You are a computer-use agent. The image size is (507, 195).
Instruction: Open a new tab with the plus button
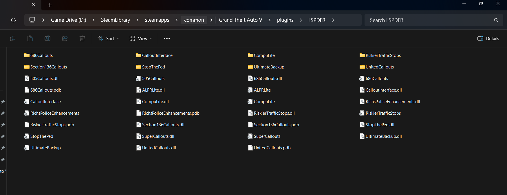50,5
